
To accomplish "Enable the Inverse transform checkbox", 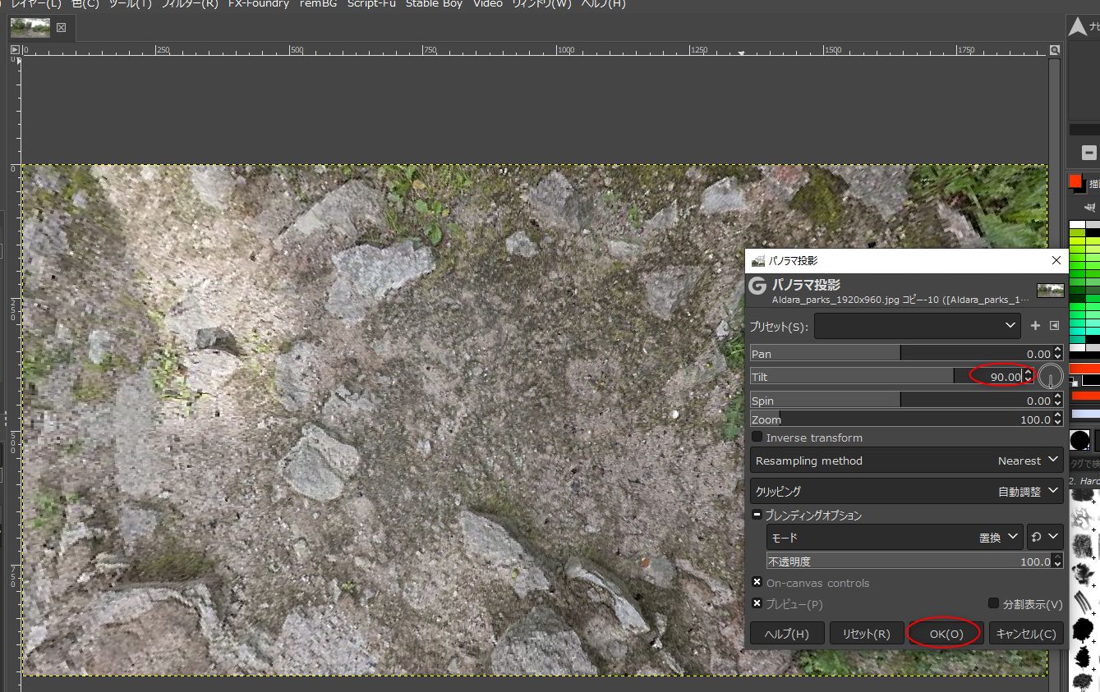I will click(x=757, y=438).
